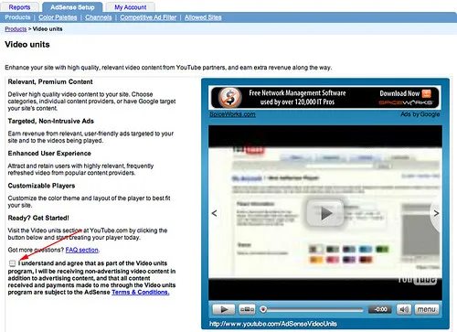Open the Channels submenu link

[99, 17]
